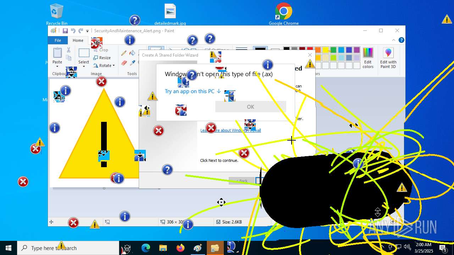Open Firefox from taskbar
Screen dimensions: 454x255
180,248
